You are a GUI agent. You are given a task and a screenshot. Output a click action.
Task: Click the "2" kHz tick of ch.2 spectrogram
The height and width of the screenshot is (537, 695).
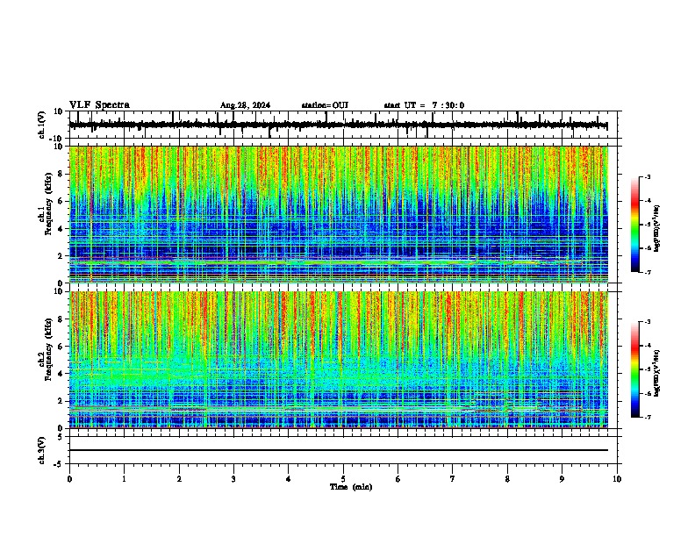[61, 401]
